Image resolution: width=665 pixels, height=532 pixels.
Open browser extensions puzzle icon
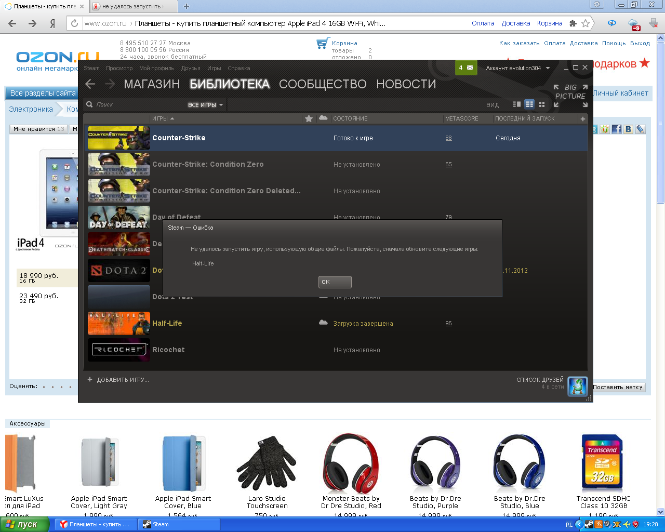pos(573,23)
